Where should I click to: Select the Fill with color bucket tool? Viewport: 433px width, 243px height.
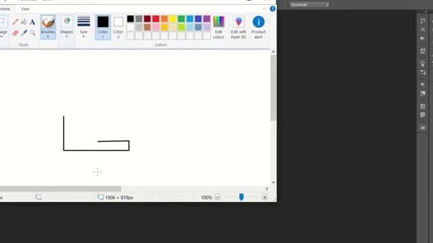click(24, 22)
